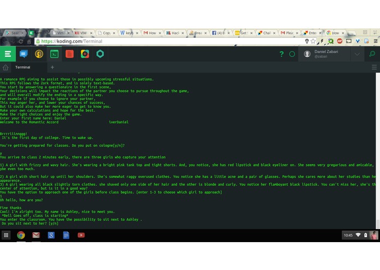The image size is (380, 270).
Task: Open the app launcher grid in shelf
Action: coord(6,235)
